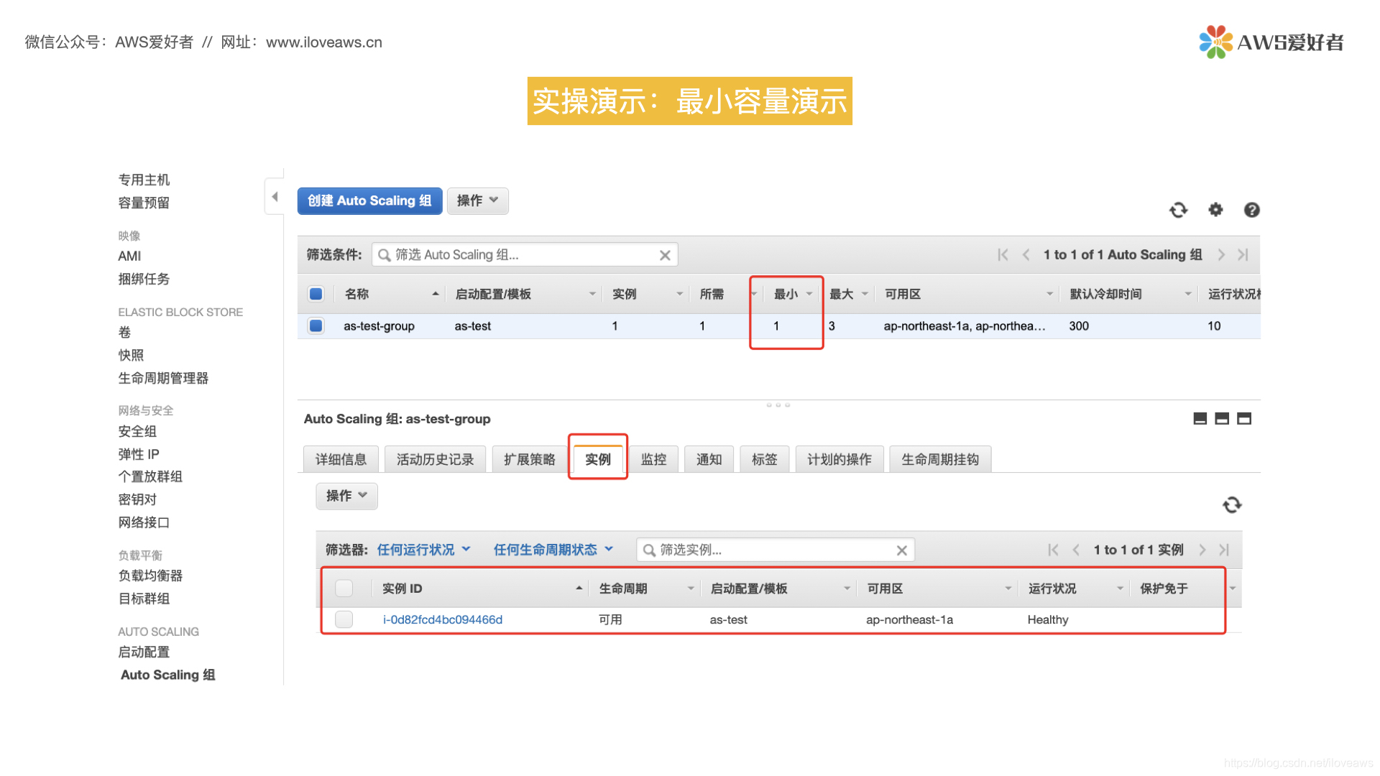The image size is (1380, 776).
Task: Go to previous page of Auto Scaling groups
Action: 1026,255
